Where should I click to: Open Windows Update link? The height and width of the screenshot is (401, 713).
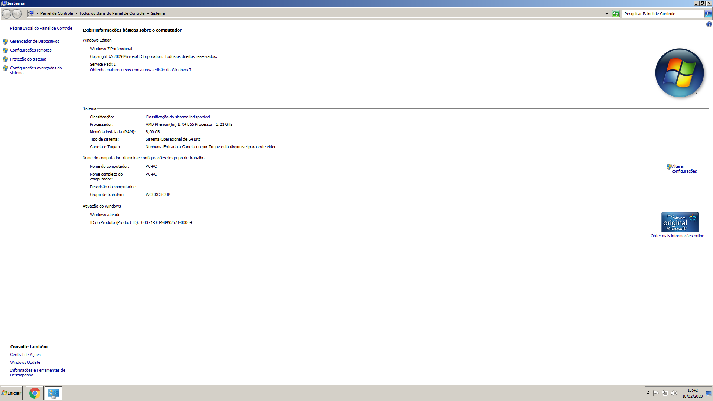click(25, 362)
